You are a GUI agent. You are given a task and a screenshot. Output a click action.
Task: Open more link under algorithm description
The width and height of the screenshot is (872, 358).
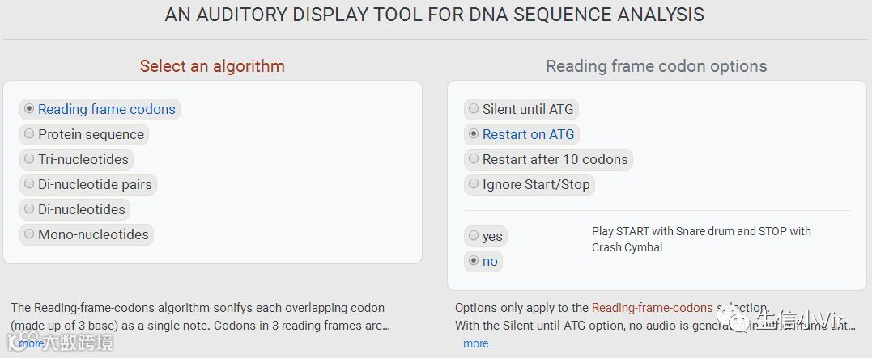click(x=32, y=343)
